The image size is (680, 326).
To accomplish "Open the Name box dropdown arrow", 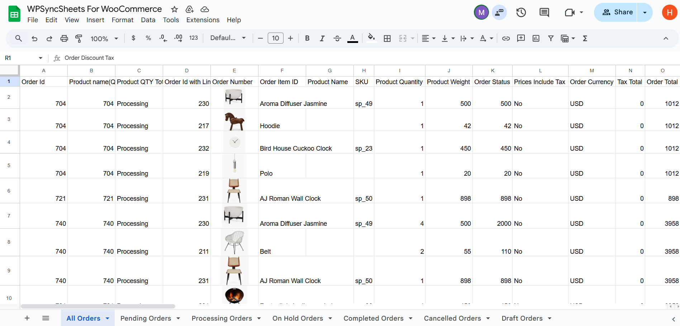I will 41,58.
